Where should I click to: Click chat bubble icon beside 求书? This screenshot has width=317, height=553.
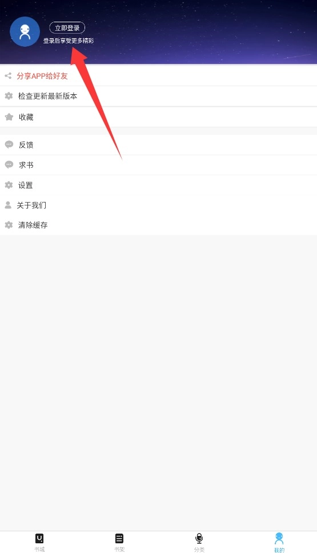pyautogui.click(x=9, y=165)
